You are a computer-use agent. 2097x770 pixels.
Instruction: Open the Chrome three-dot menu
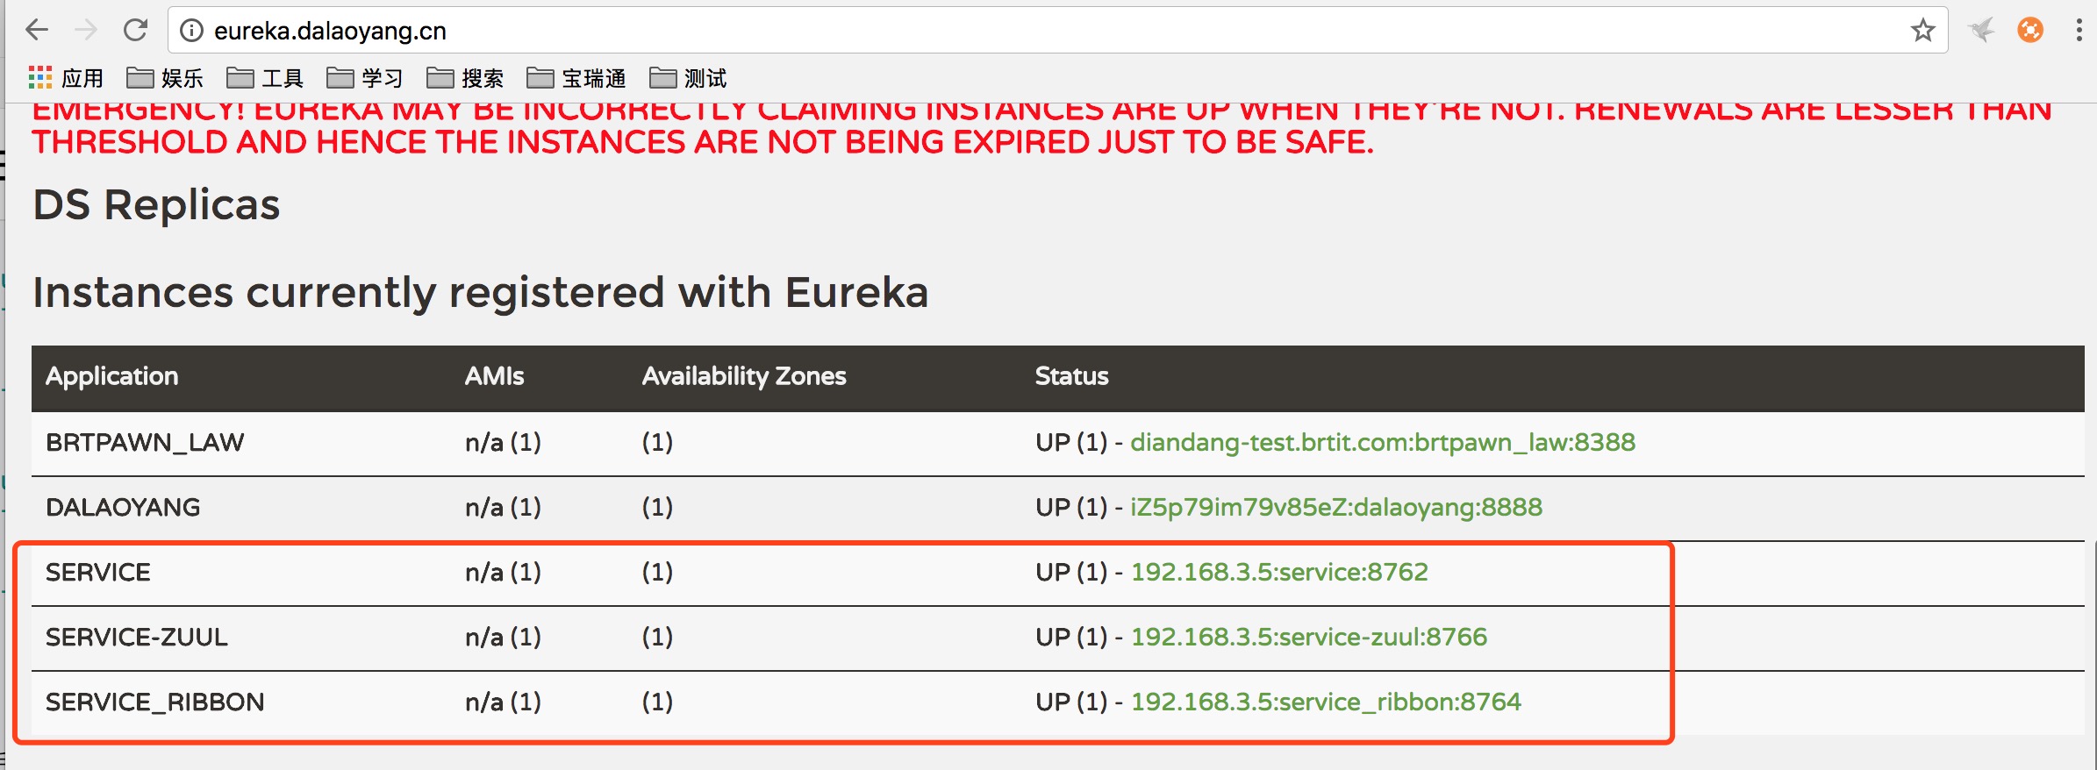point(2079,31)
